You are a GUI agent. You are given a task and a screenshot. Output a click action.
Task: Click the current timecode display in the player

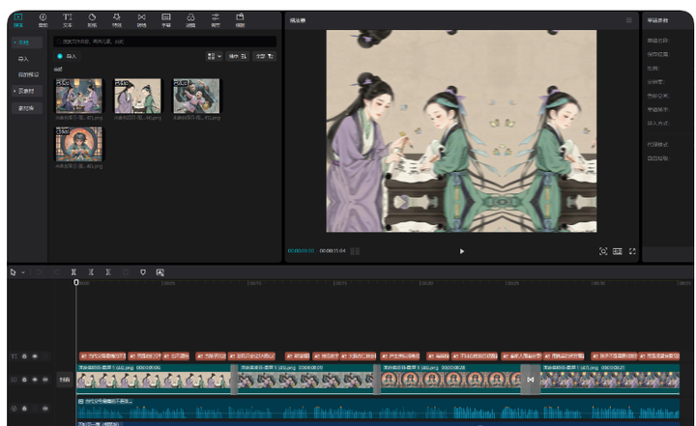point(301,251)
